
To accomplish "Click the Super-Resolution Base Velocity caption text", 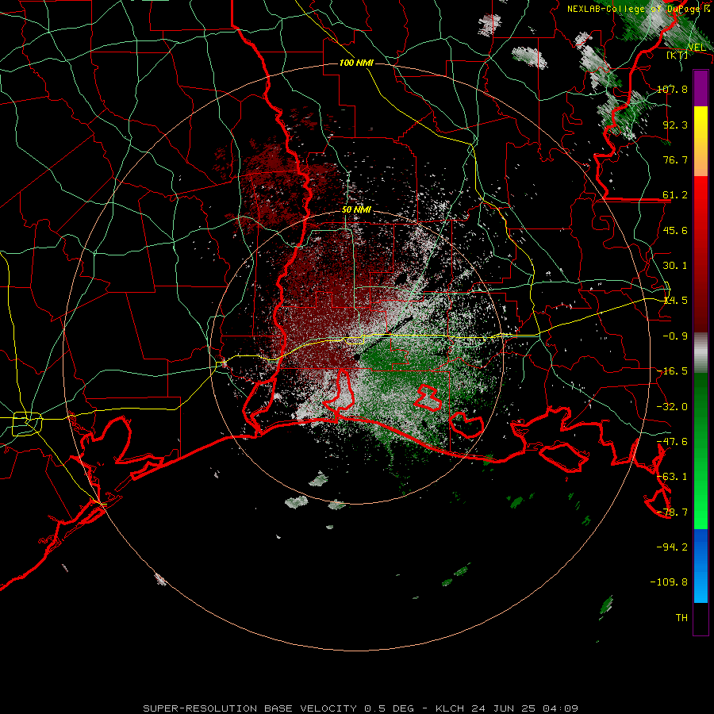I will pos(361,708).
